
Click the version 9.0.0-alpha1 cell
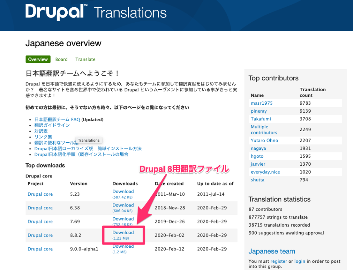point(84,249)
